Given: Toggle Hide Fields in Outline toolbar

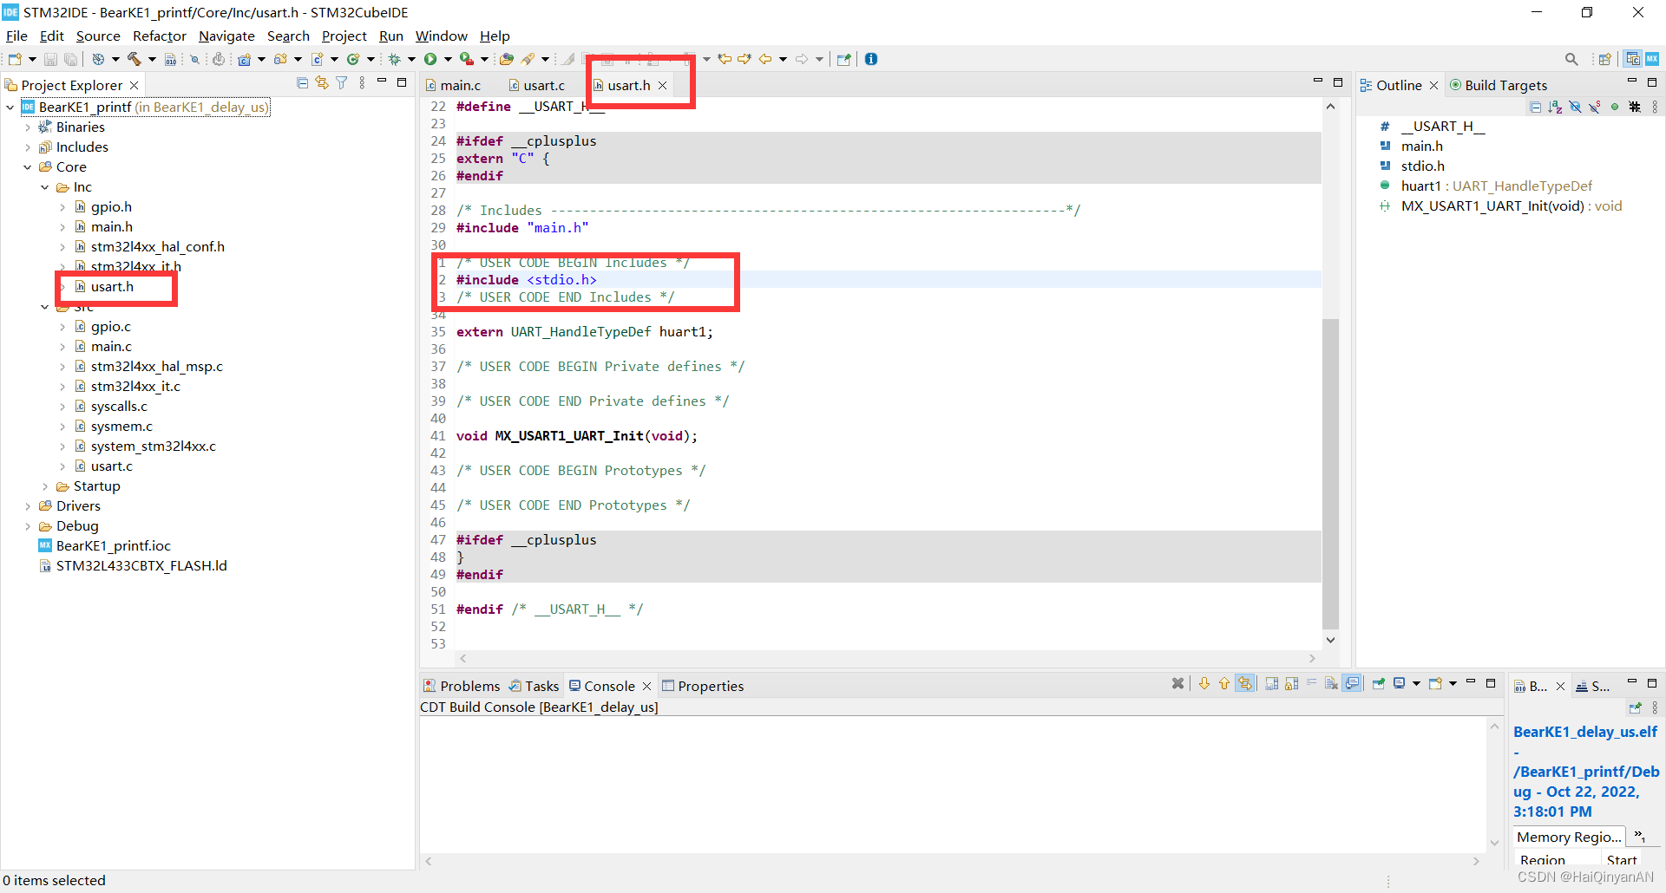Looking at the screenshot, I should 1575,108.
